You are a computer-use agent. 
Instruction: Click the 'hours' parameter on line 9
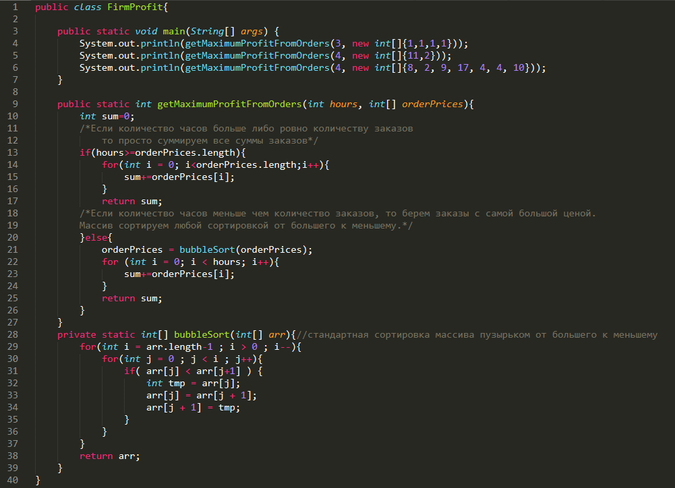pyautogui.click(x=343, y=104)
